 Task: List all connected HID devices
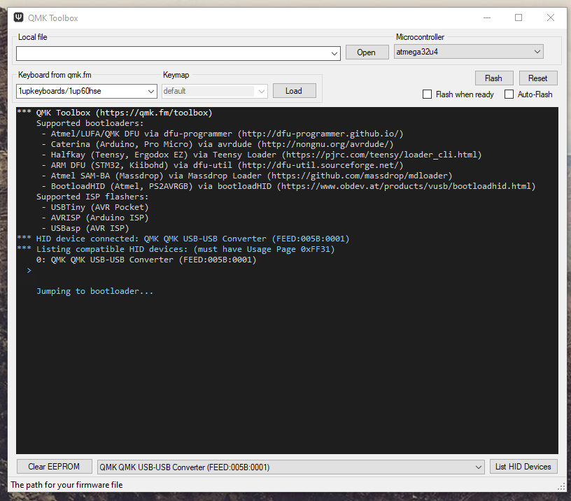[523, 466]
